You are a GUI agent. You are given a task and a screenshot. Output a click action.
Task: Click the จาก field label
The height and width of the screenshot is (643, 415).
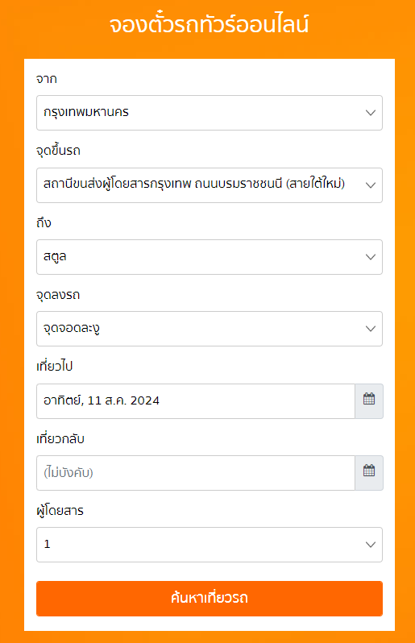click(47, 79)
